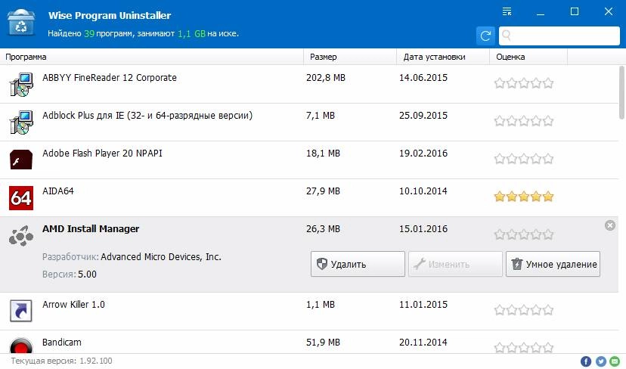
Task: Click the 18,1 MB size value
Action: [323, 153]
